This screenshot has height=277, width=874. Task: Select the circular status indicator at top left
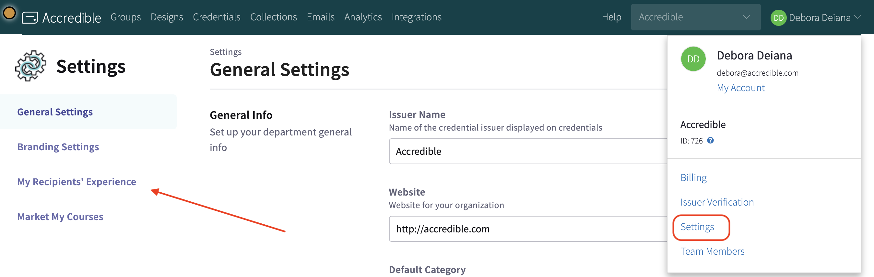10,13
